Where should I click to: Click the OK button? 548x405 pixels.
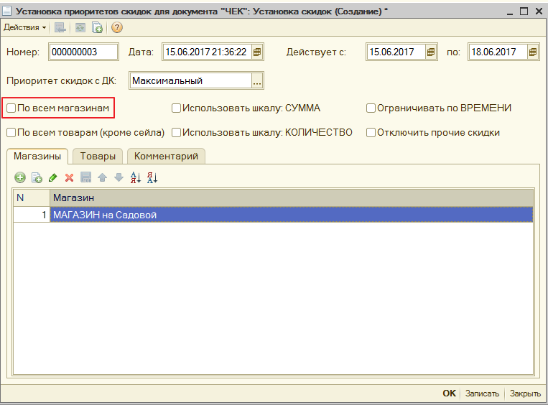click(449, 394)
